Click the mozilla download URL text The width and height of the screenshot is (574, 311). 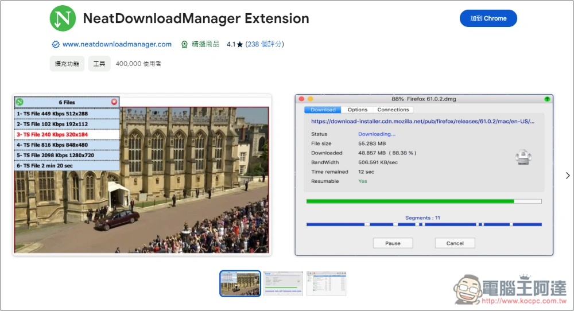(422, 122)
